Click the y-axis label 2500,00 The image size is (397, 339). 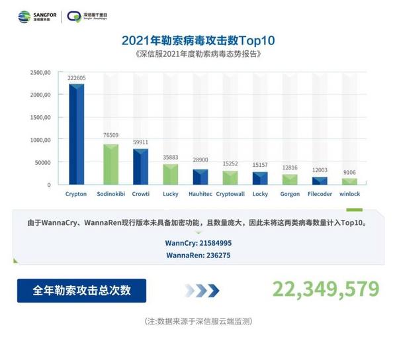[40, 73]
